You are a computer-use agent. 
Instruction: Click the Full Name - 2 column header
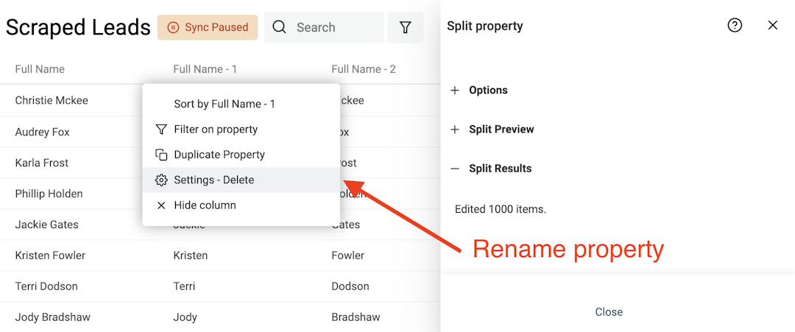click(x=363, y=69)
